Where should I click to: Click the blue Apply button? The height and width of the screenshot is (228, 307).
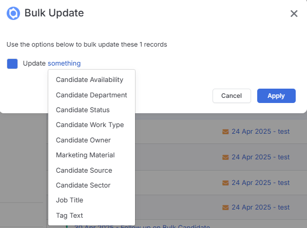pyautogui.click(x=276, y=96)
